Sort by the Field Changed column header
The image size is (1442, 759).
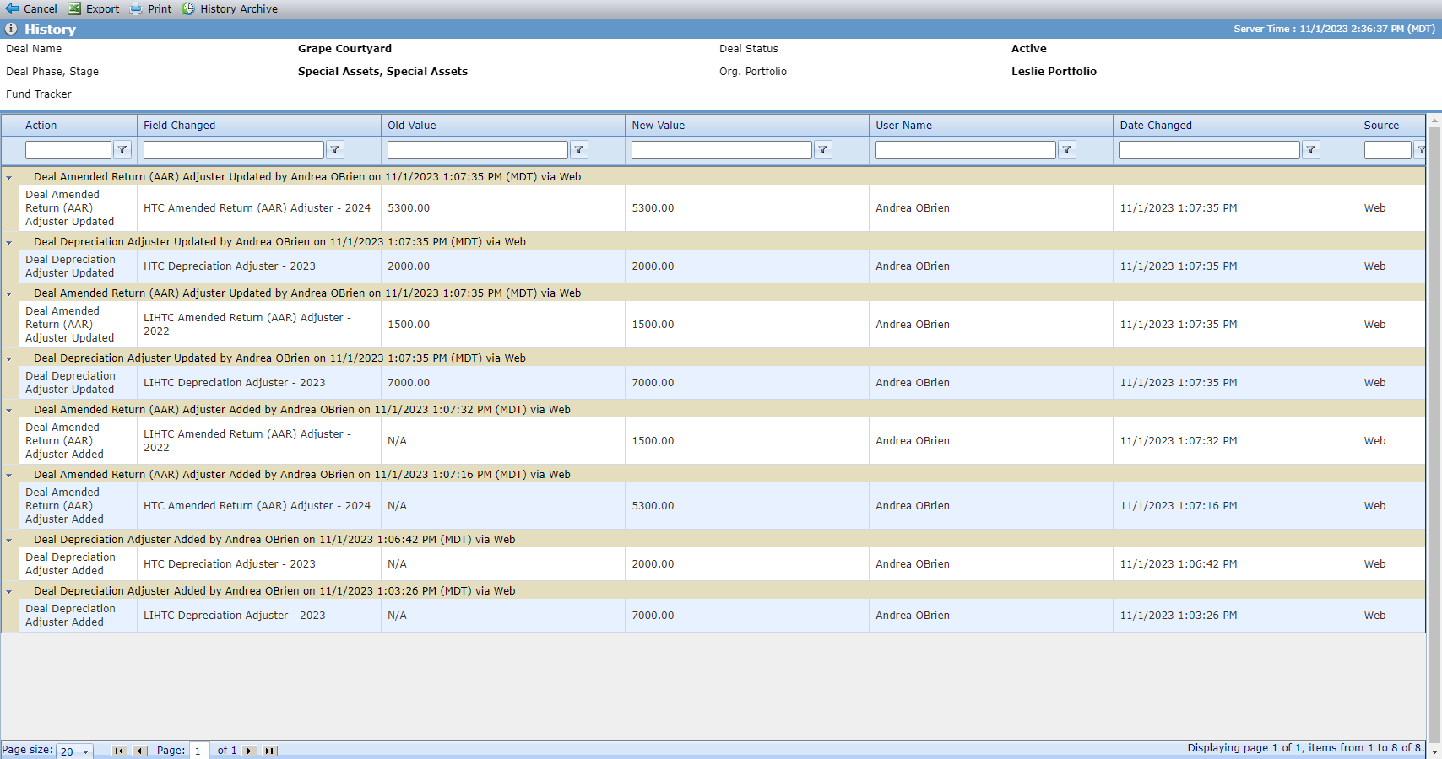coord(179,126)
